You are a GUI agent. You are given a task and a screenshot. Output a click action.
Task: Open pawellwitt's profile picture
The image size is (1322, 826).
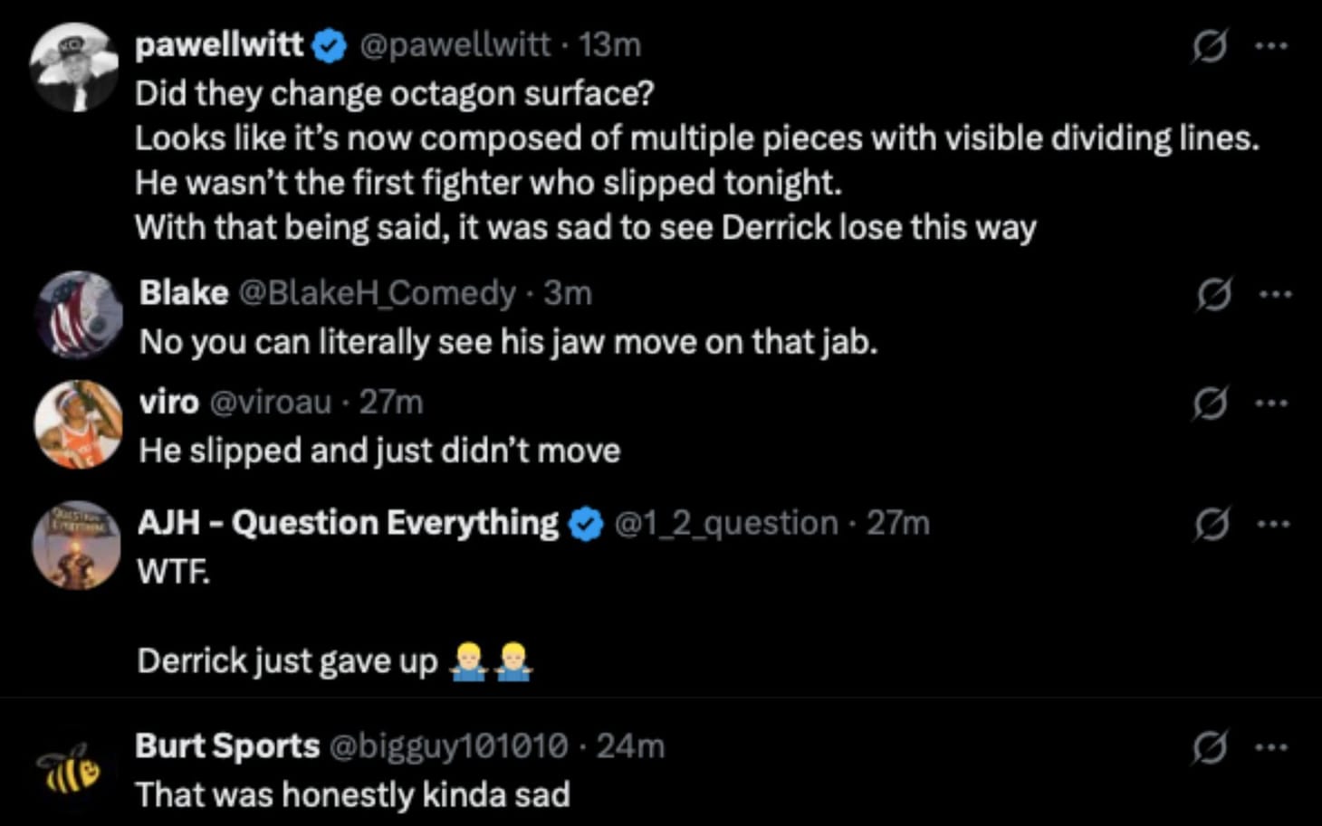pos(74,68)
